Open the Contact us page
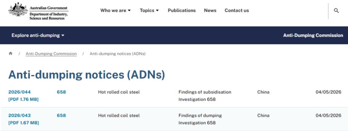The width and height of the screenshot is (348, 131). pos(237,10)
